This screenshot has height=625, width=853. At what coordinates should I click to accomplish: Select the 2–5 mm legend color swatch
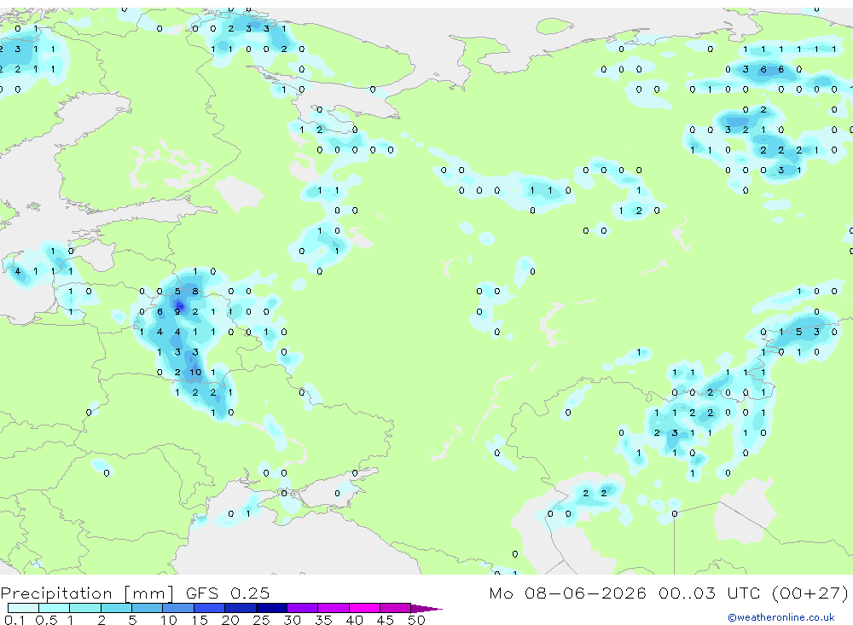(x=116, y=608)
